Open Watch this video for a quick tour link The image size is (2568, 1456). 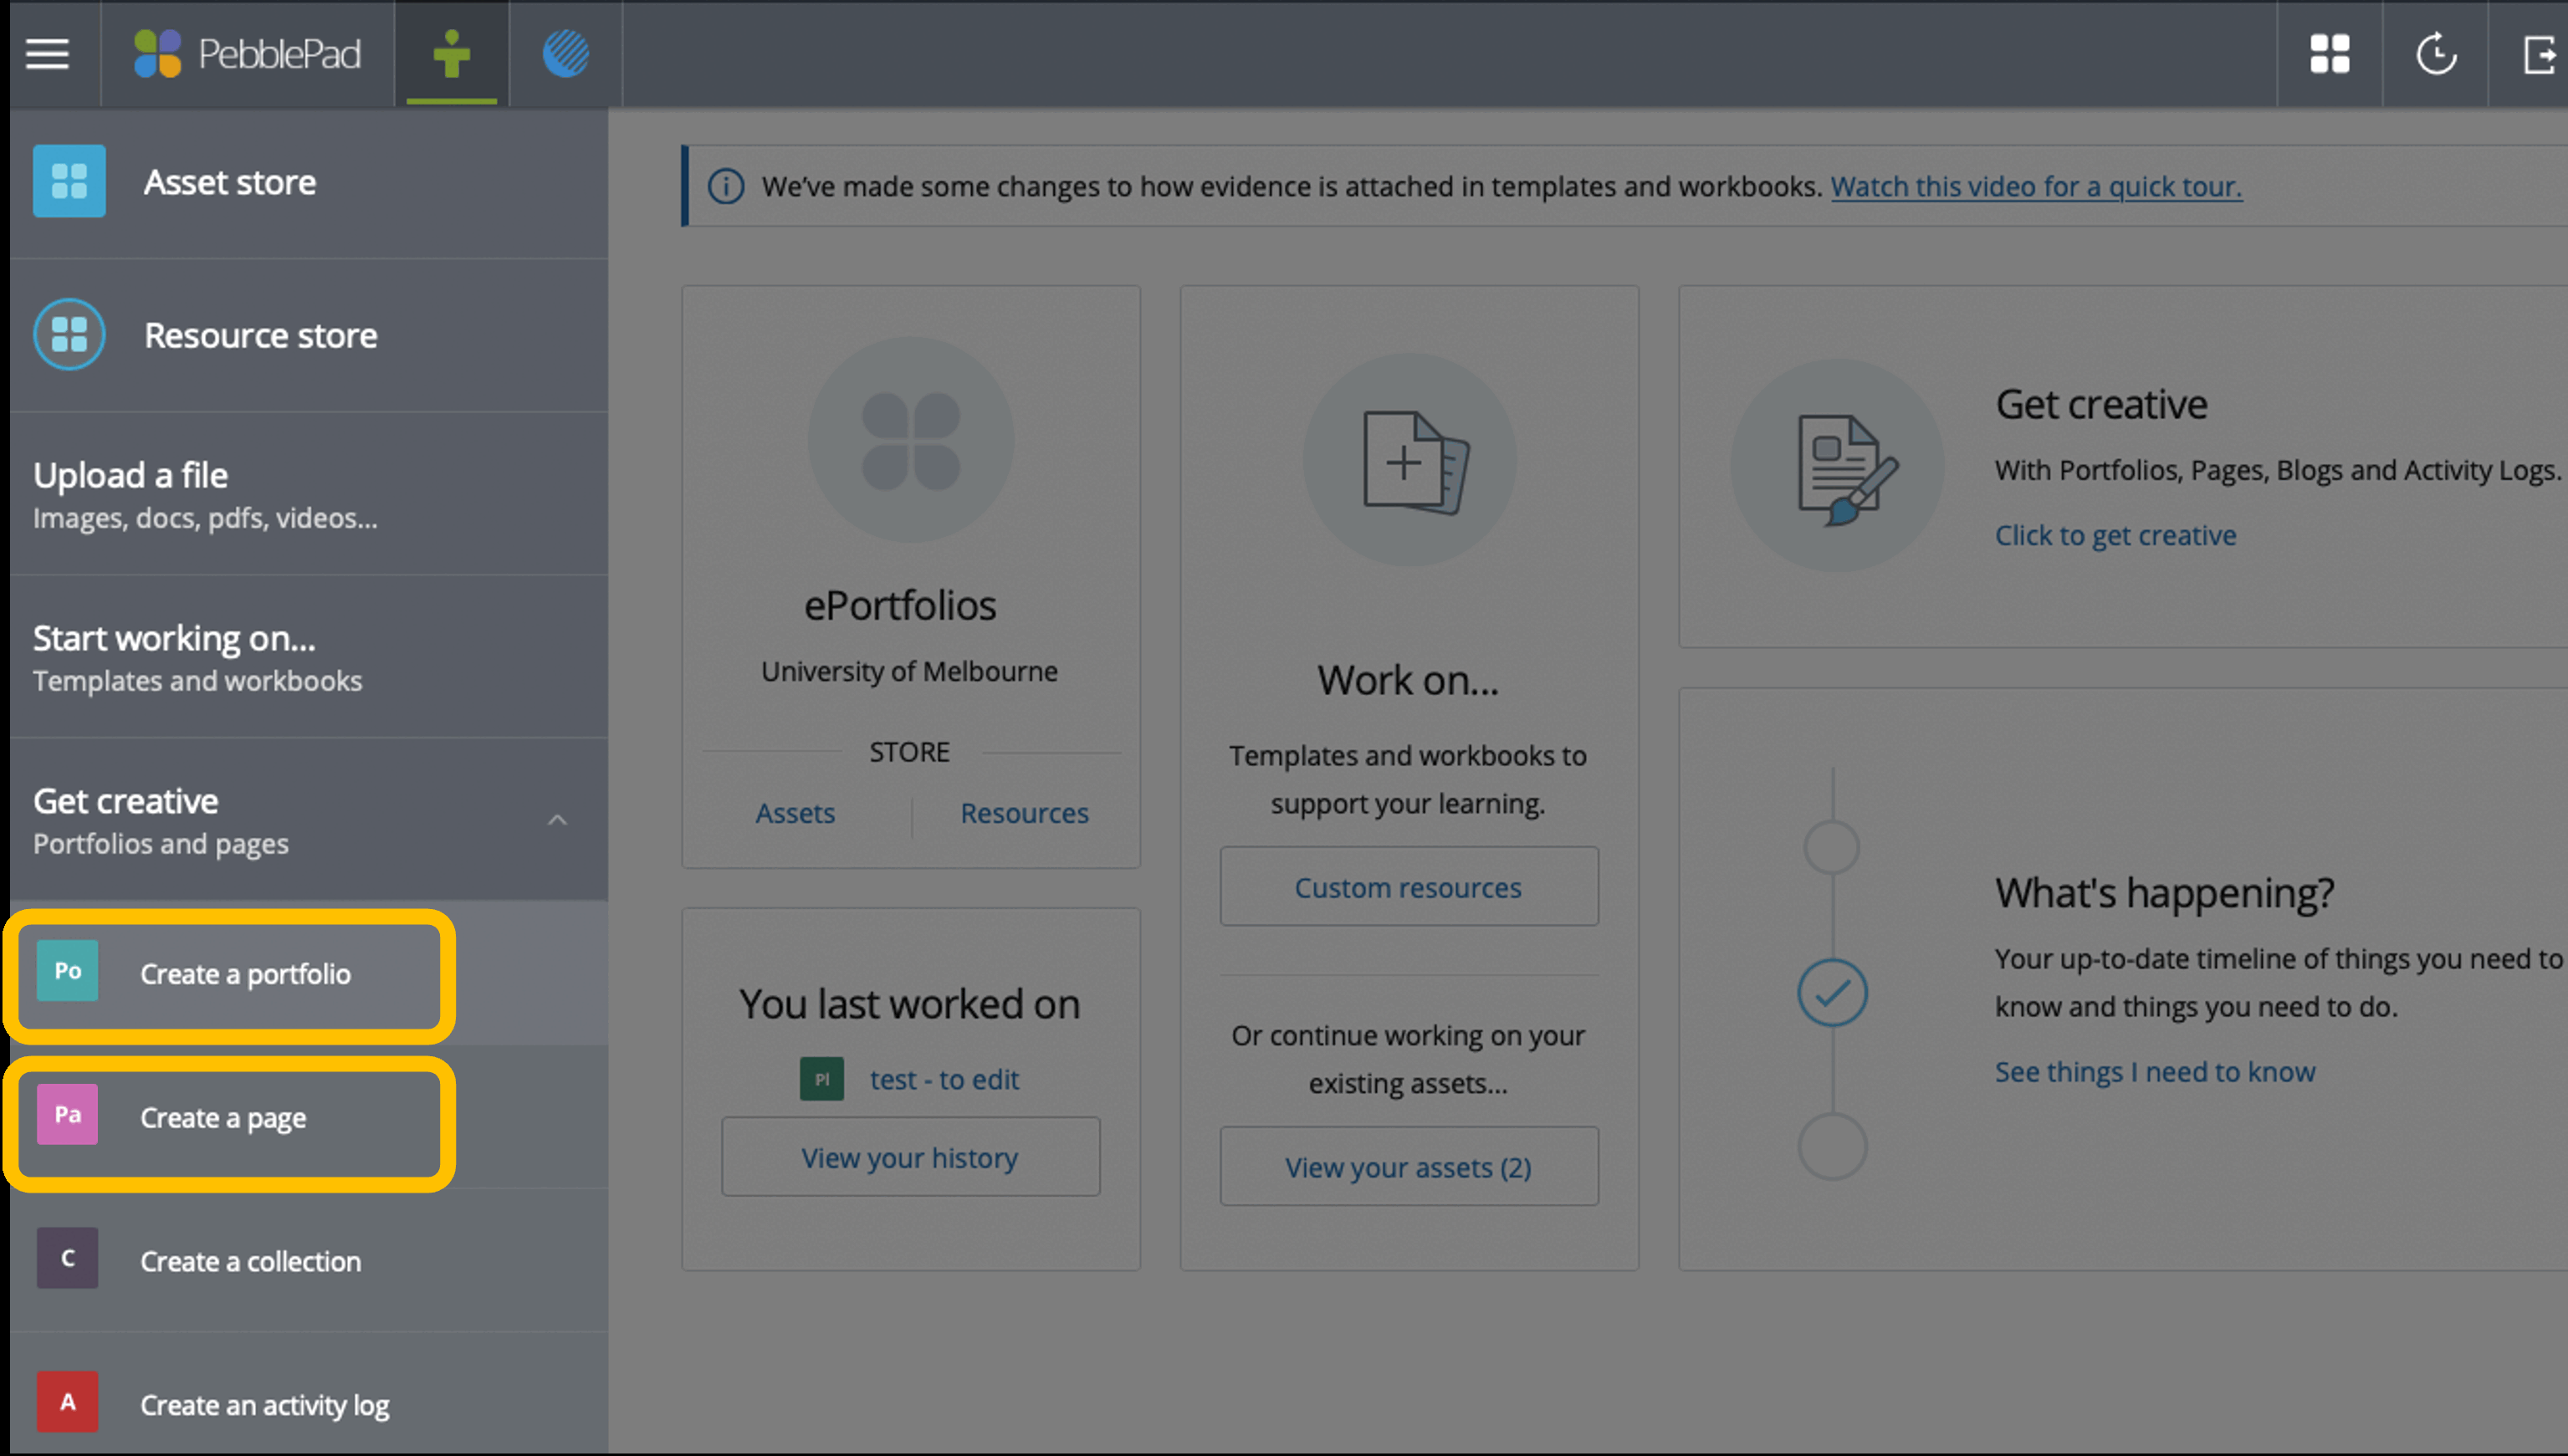(2036, 187)
